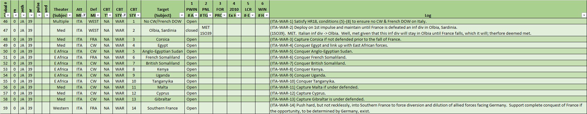This screenshot has height=114, width=587.
Task: Select the Gibraltar target cell
Action: 163,99
